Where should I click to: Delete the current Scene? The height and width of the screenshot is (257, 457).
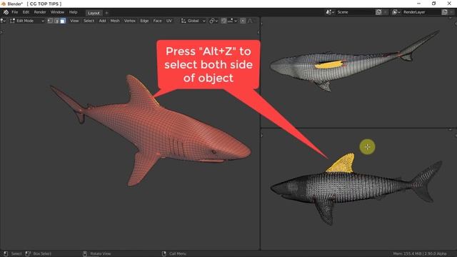pyautogui.click(x=386, y=12)
